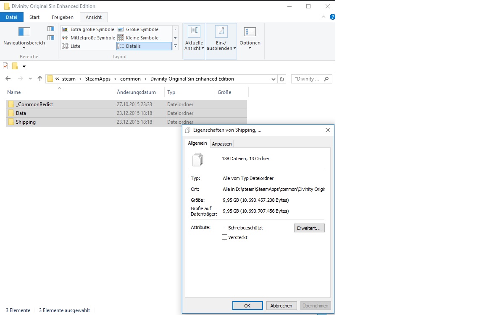Switch to the Freigeben ribbon tab

[62, 17]
